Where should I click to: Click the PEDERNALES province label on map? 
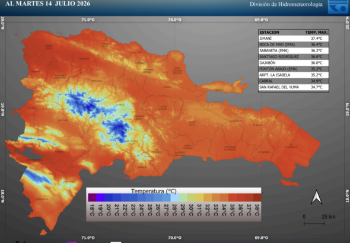coord(42,199)
